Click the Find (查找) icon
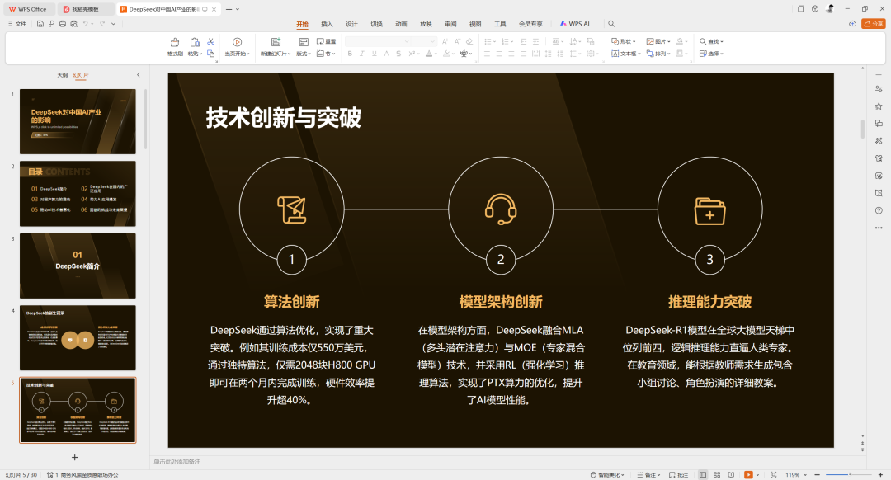The width and height of the screenshot is (891, 480). 703,41
